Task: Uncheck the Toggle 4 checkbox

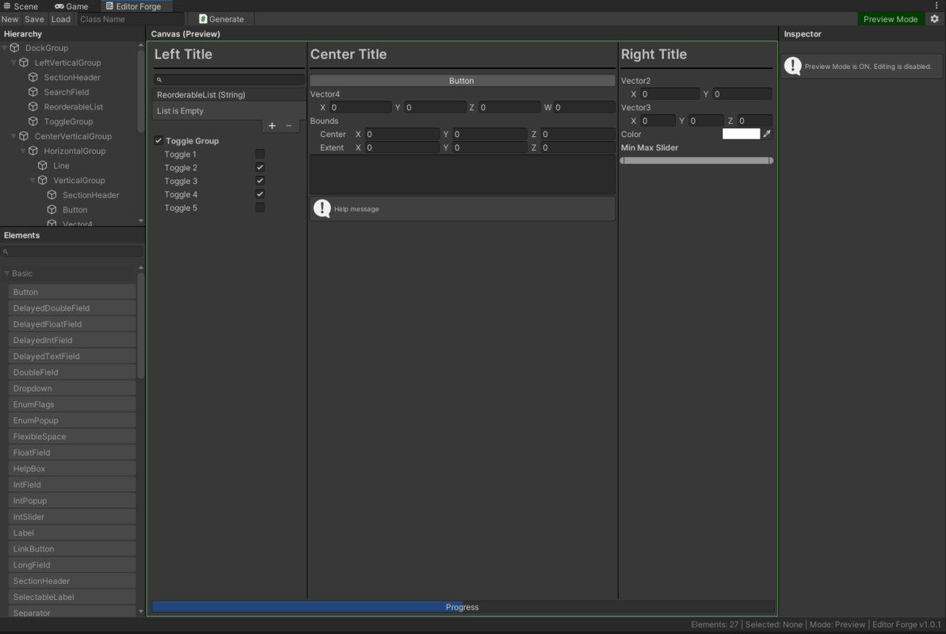Action: 260,193
